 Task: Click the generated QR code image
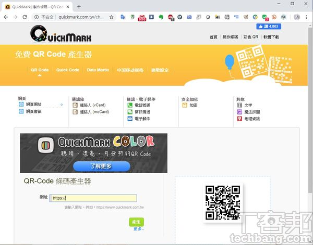[x=223, y=203]
